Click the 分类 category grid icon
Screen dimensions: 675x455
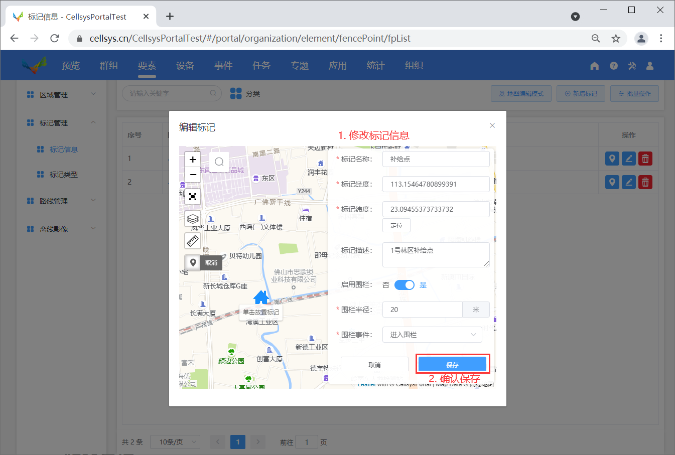236,93
